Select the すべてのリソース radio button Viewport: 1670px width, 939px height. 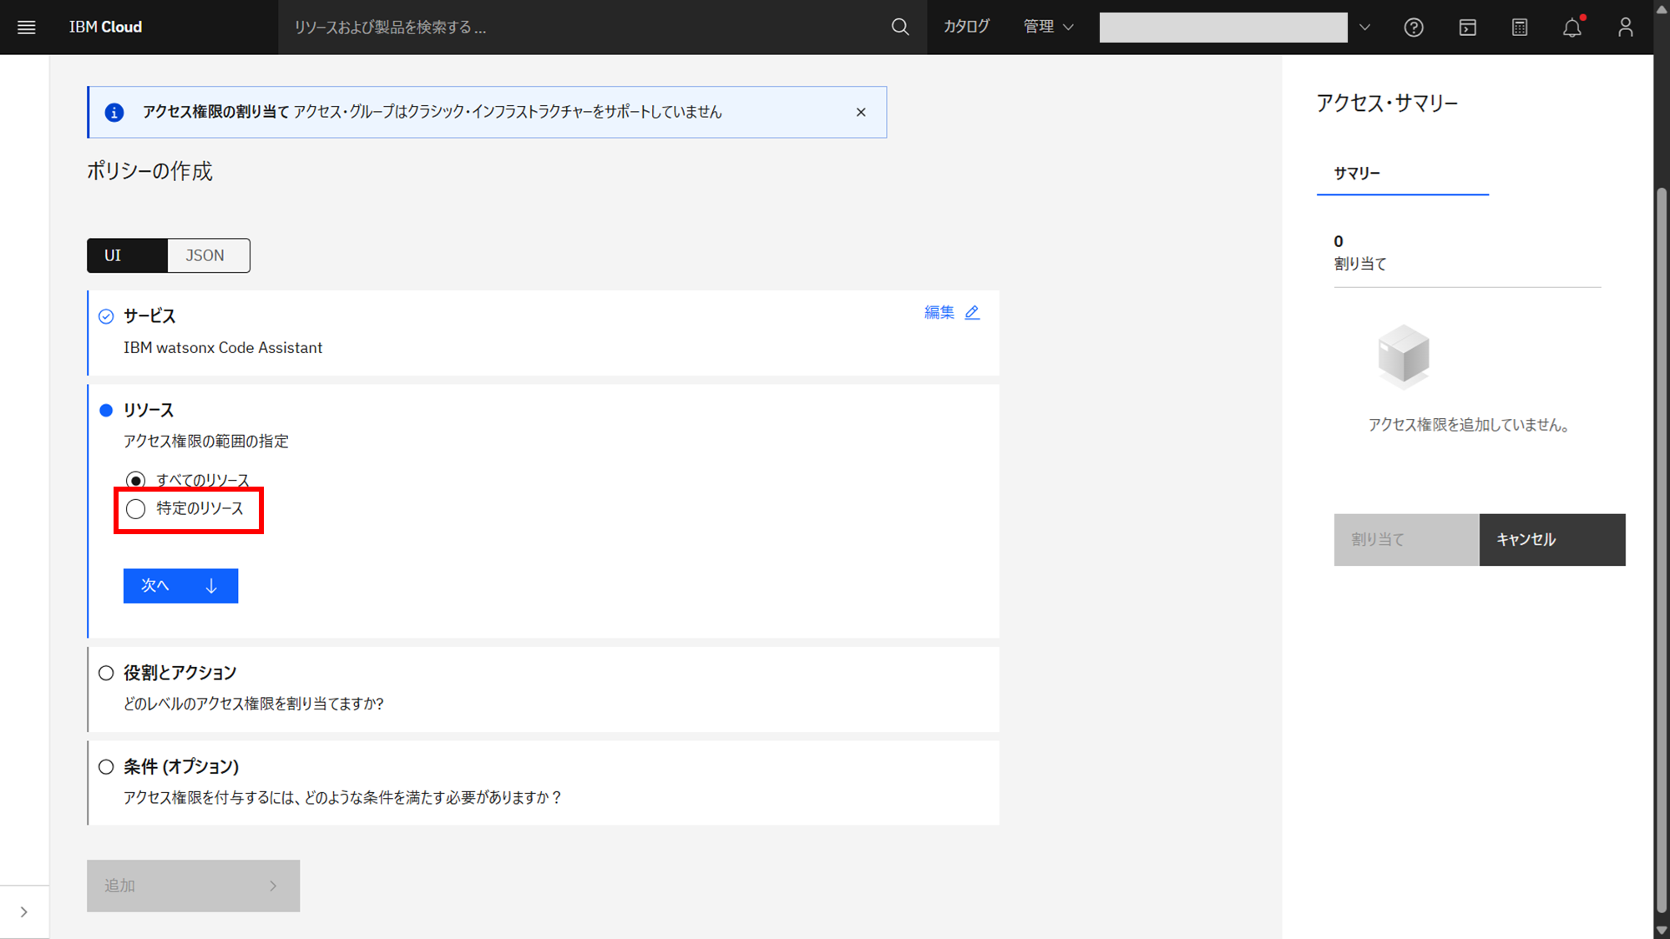[x=135, y=480]
